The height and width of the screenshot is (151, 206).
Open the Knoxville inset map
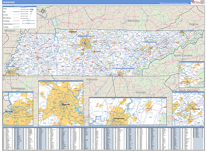187,109
